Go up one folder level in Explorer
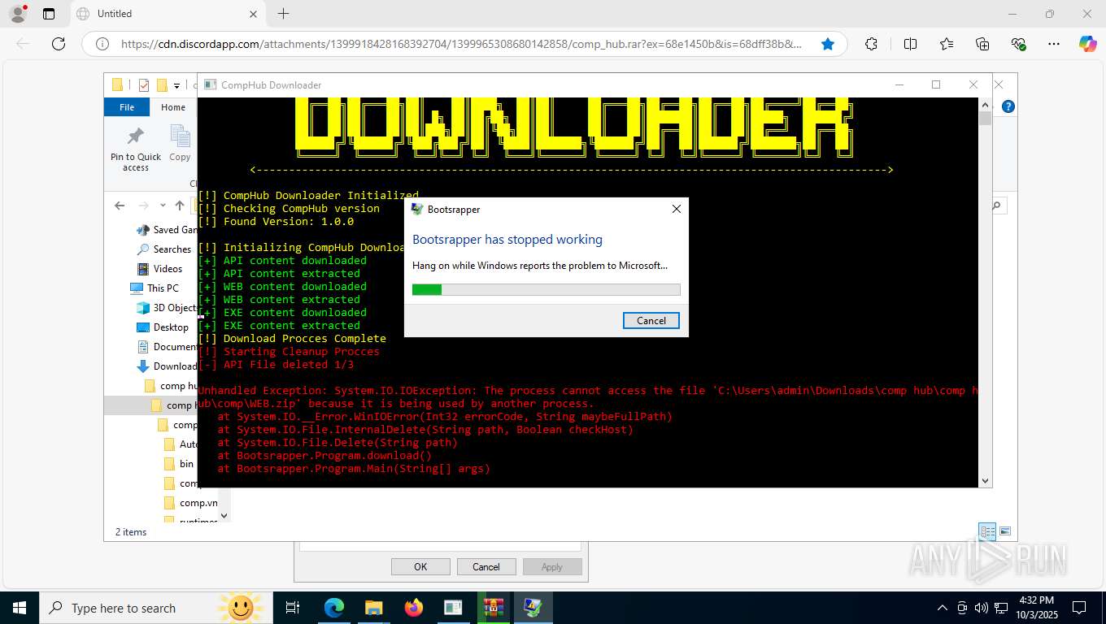This screenshot has width=1106, height=624. pos(180,206)
